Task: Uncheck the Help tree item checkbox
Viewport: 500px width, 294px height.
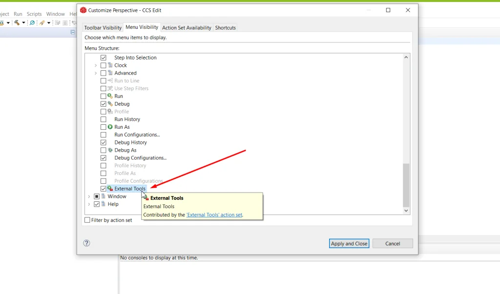Action: coord(97,204)
